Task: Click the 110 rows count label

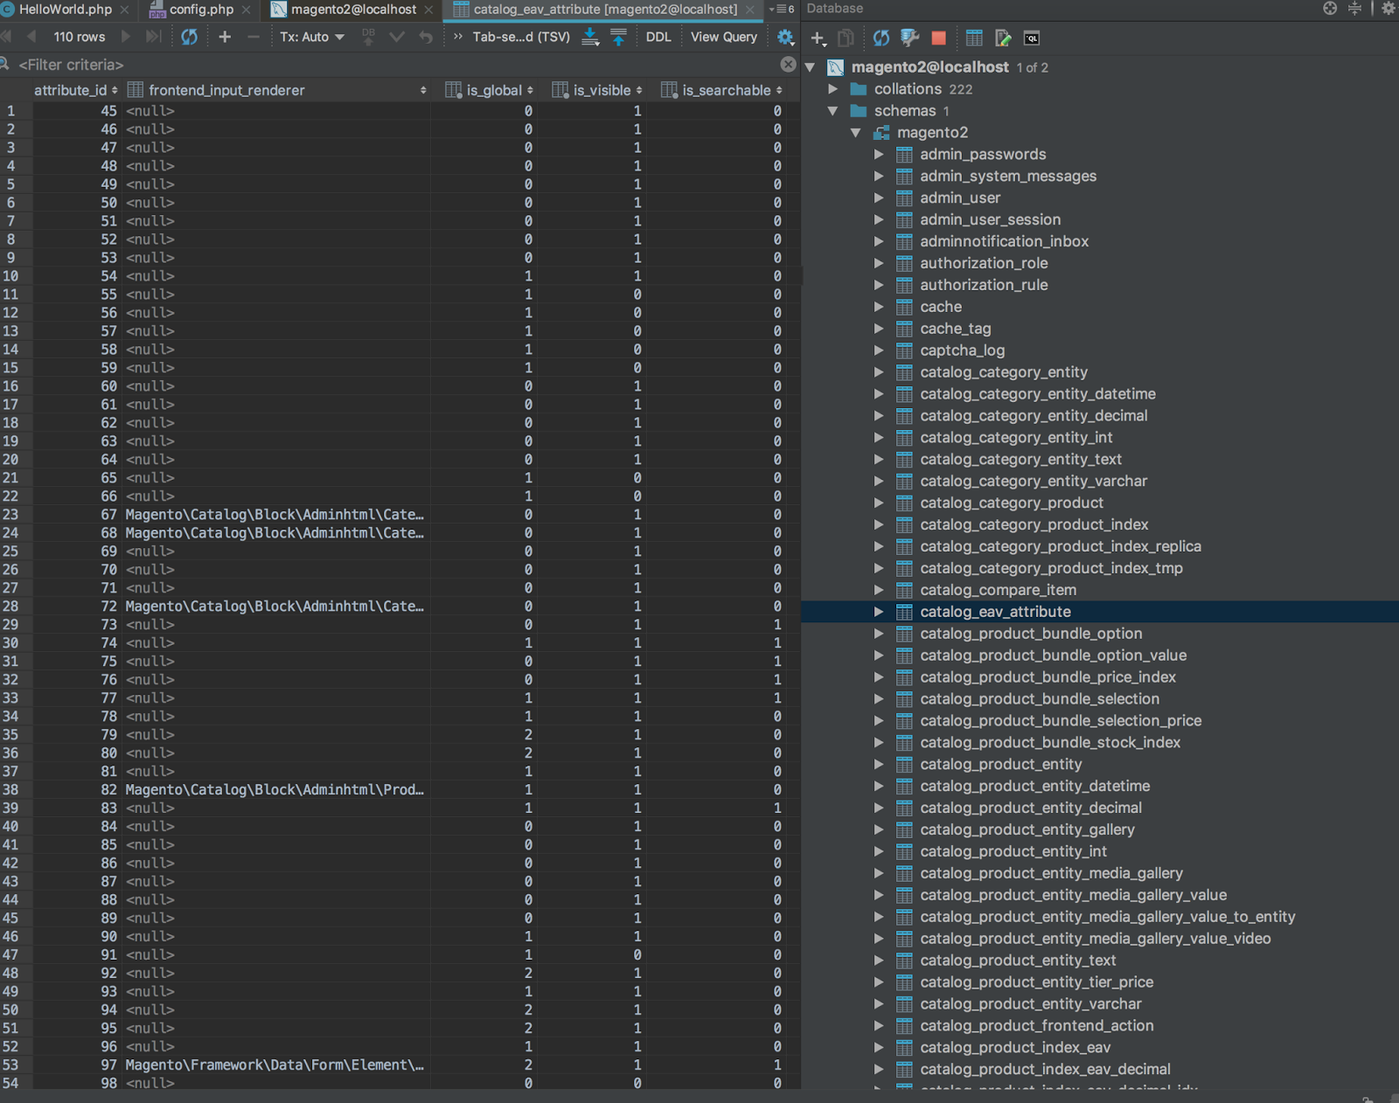Action: click(x=79, y=37)
